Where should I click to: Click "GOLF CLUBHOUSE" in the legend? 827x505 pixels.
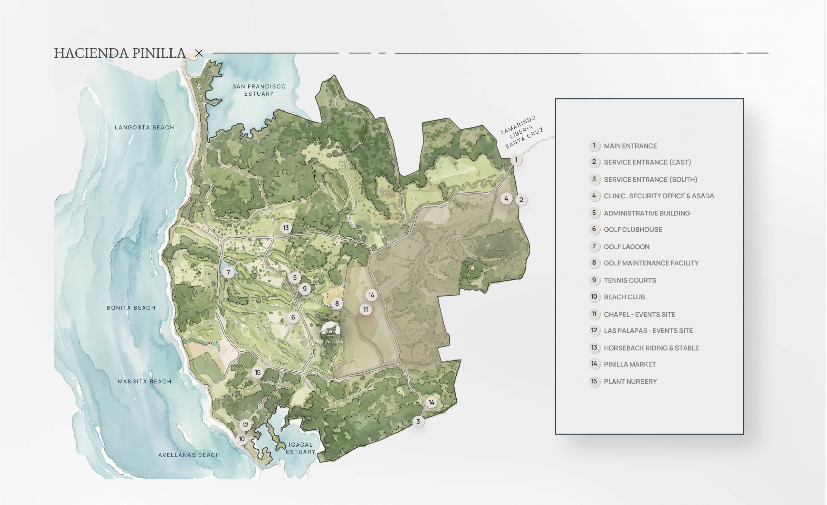(633, 230)
